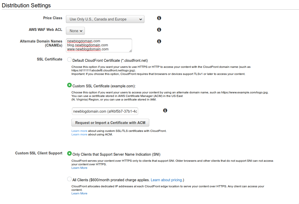Open info icon beside Price Class
Viewport: 299px width, 204px height.
159,18
